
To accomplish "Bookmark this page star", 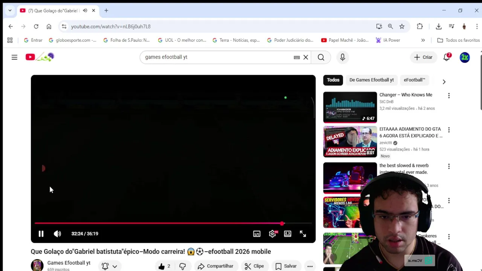I will point(402,26).
